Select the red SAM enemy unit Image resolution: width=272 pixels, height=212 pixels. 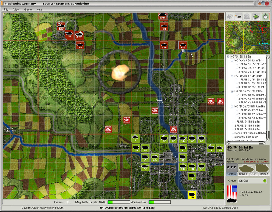coord(163,16)
